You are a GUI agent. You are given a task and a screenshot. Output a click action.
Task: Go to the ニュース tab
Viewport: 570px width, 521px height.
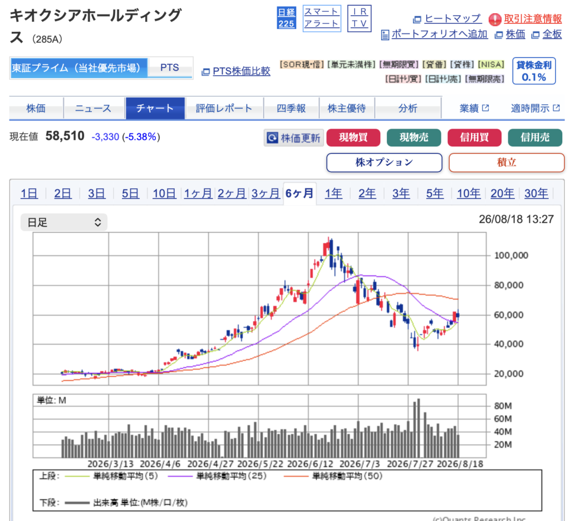(94, 109)
